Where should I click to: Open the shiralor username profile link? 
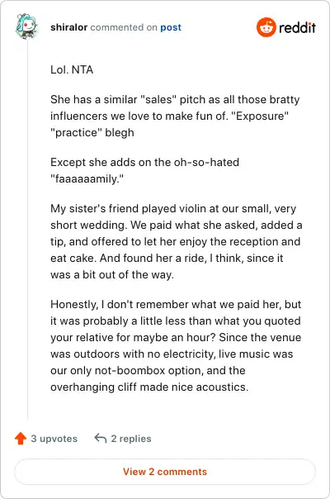[x=68, y=27]
